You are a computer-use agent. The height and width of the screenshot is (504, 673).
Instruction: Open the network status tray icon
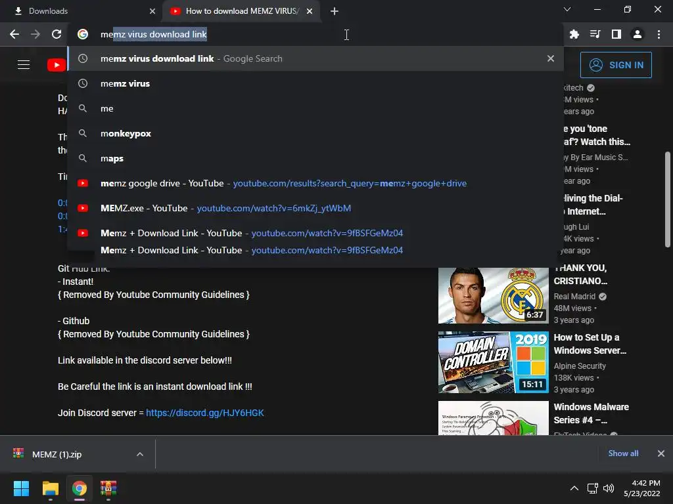coord(593,488)
